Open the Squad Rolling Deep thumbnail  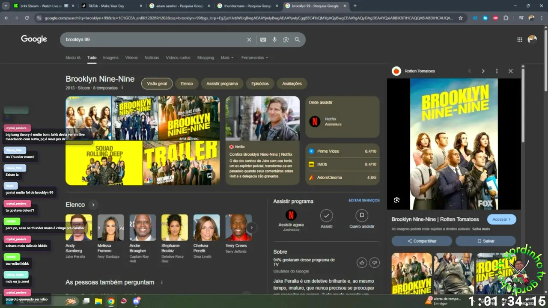tap(104, 163)
